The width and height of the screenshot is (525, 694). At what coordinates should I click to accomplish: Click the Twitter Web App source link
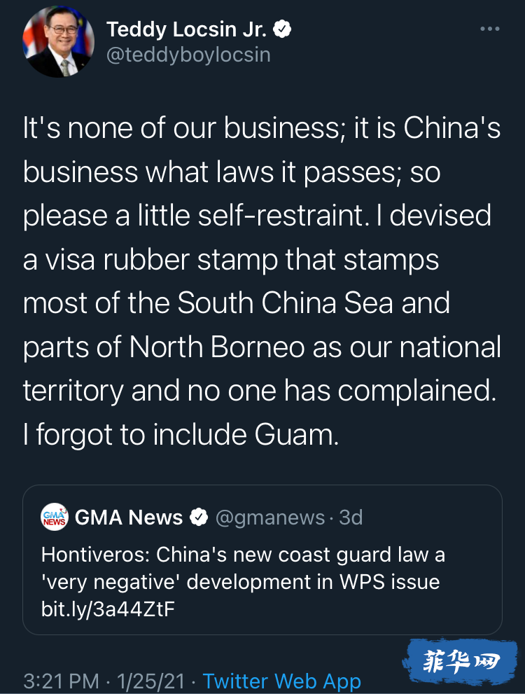[281, 681]
